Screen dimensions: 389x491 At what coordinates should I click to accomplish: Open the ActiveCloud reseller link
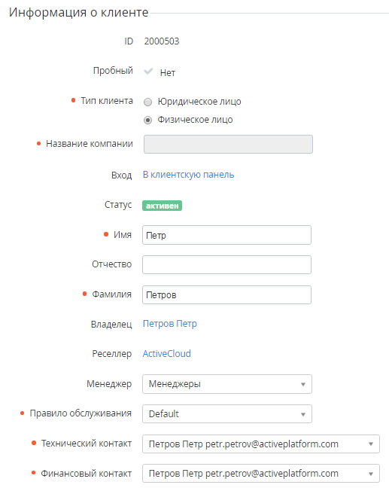tap(167, 353)
